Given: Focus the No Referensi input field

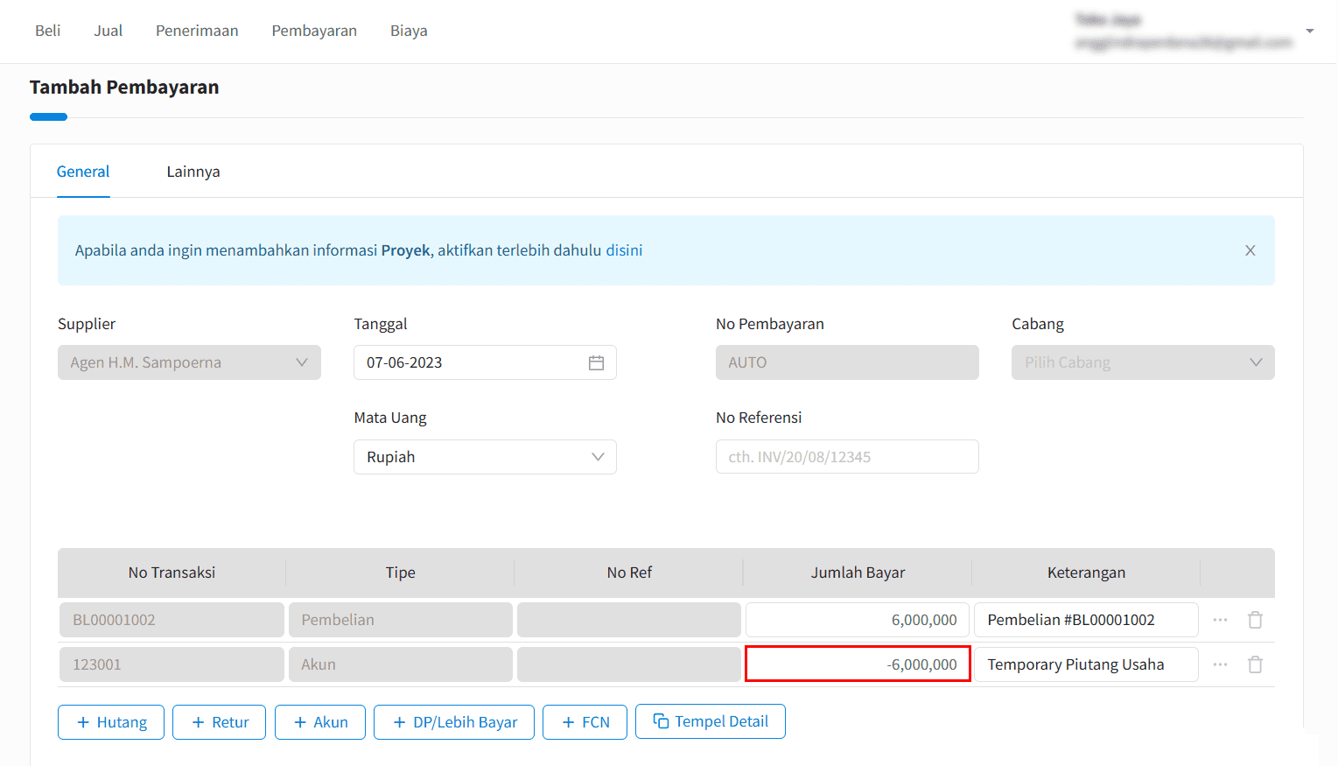Looking at the screenshot, I should 847,457.
